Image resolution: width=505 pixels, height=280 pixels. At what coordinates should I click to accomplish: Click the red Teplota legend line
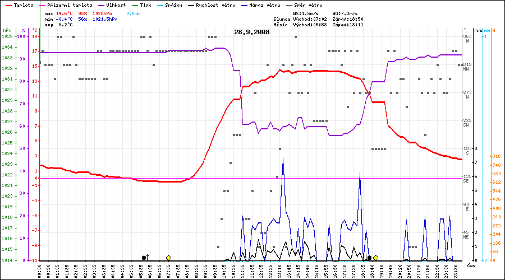coord(8,4)
